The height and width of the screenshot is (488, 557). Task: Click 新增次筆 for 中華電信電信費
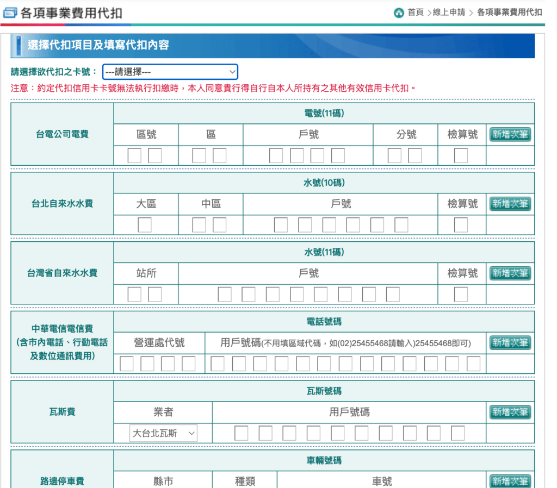(510, 342)
